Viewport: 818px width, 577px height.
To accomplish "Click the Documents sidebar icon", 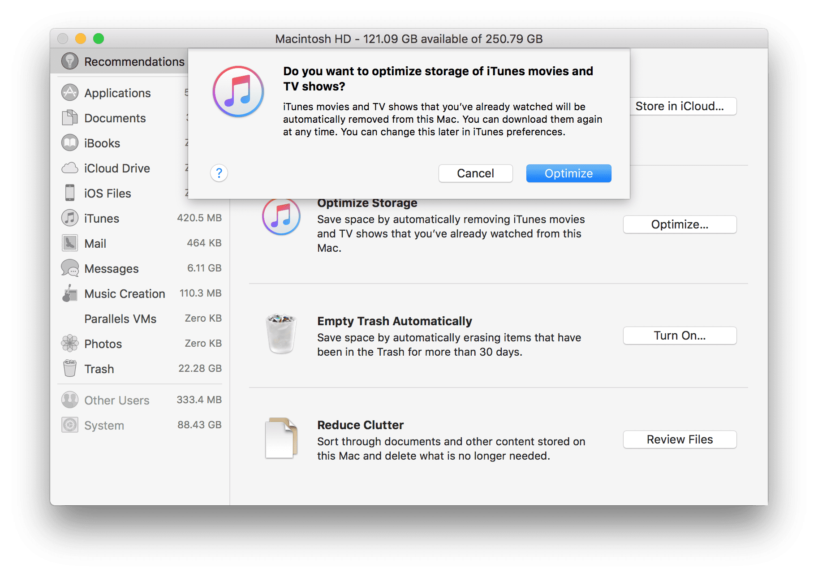I will (x=69, y=118).
